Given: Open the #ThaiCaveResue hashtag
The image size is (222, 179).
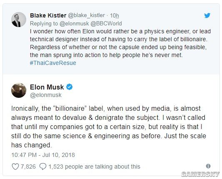Looking at the screenshot, I should coord(53,63).
